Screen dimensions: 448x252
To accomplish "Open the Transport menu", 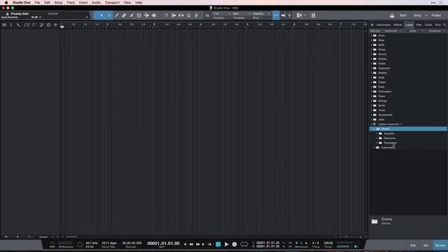I will [x=112, y=3].
